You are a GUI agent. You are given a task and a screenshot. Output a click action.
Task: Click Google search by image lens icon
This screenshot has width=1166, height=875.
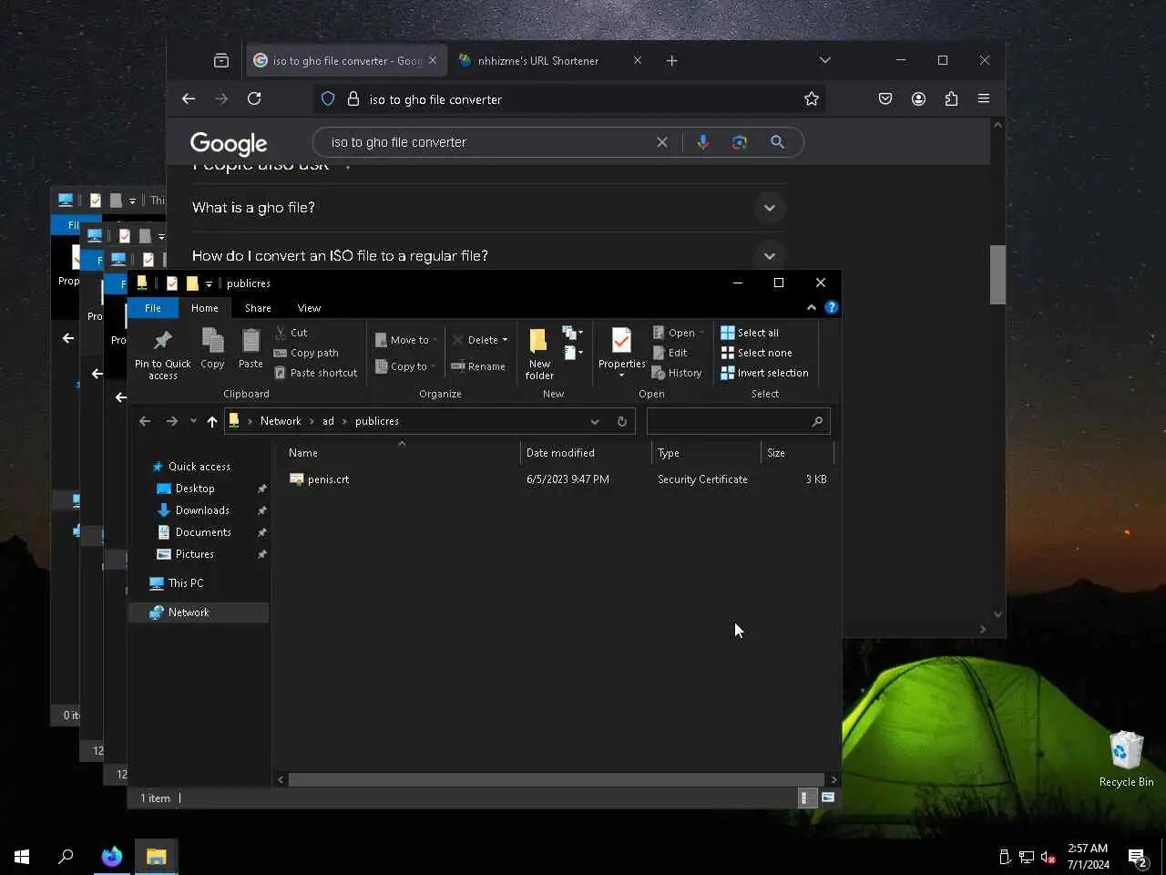pyautogui.click(x=740, y=142)
